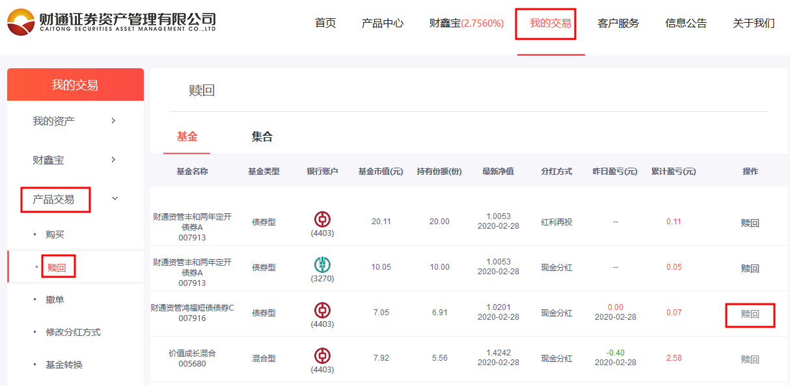Open 关于我们 in the top navigation
The width and height of the screenshot is (790, 386).
click(754, 23)
